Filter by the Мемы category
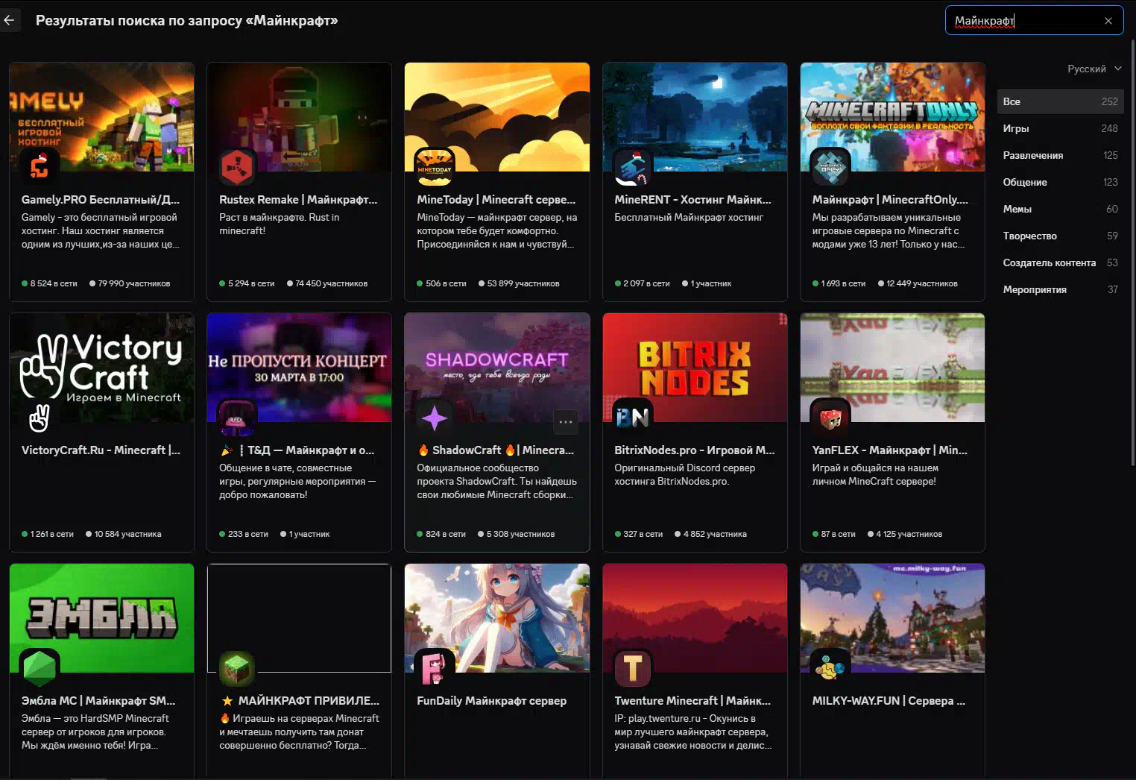 pos(1060,209)
